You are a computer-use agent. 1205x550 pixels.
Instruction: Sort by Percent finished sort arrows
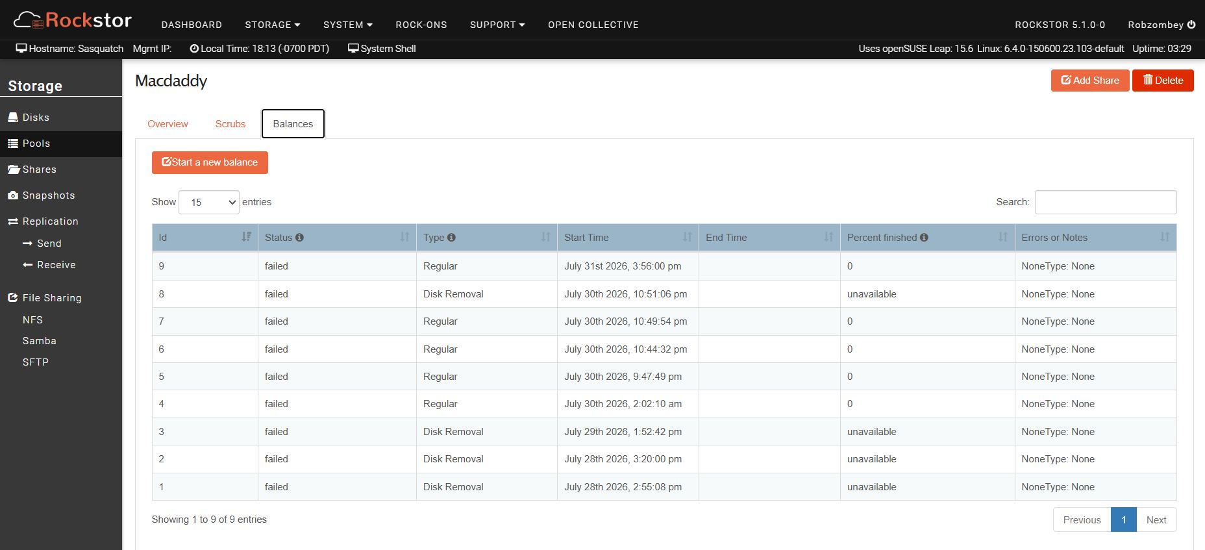pyautogui.click(x=1002, y=237)
